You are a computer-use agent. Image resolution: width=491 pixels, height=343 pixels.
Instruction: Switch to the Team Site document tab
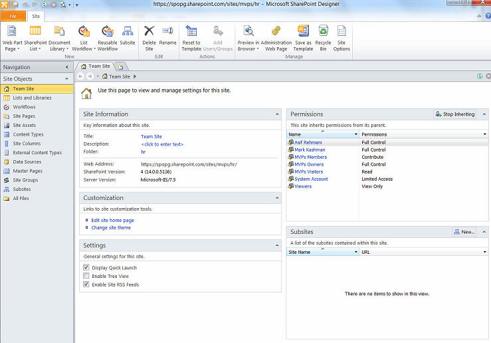pyautogui.click(x=96, y=66)
